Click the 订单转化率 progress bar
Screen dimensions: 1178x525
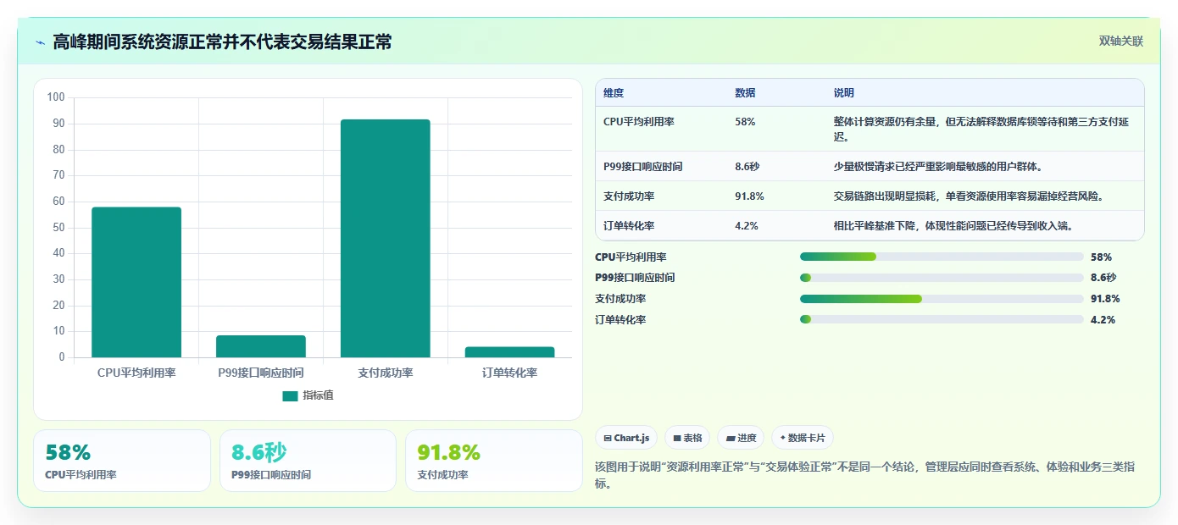(942, 319)
